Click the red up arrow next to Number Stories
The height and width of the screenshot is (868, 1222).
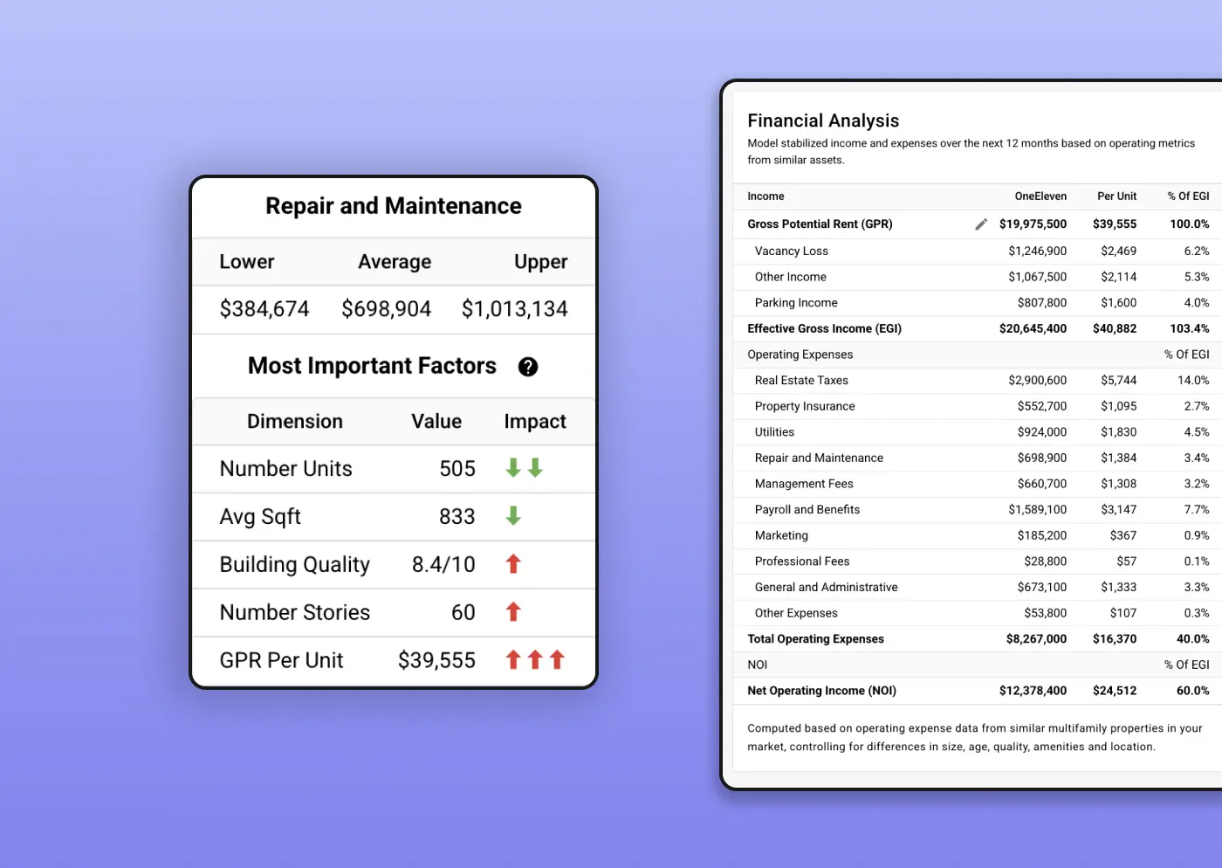coord(513,612)
